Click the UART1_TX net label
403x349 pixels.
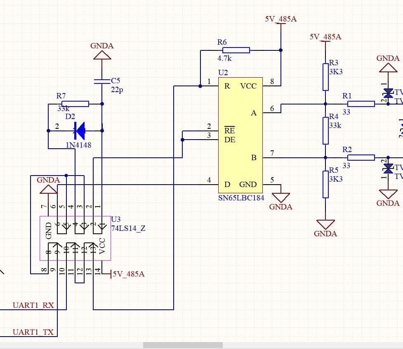click(33, 332)
